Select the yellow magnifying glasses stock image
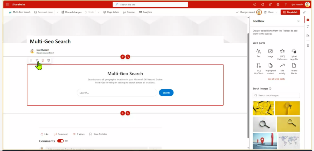This screenshot has width=314, height=151. click(264, 108)
